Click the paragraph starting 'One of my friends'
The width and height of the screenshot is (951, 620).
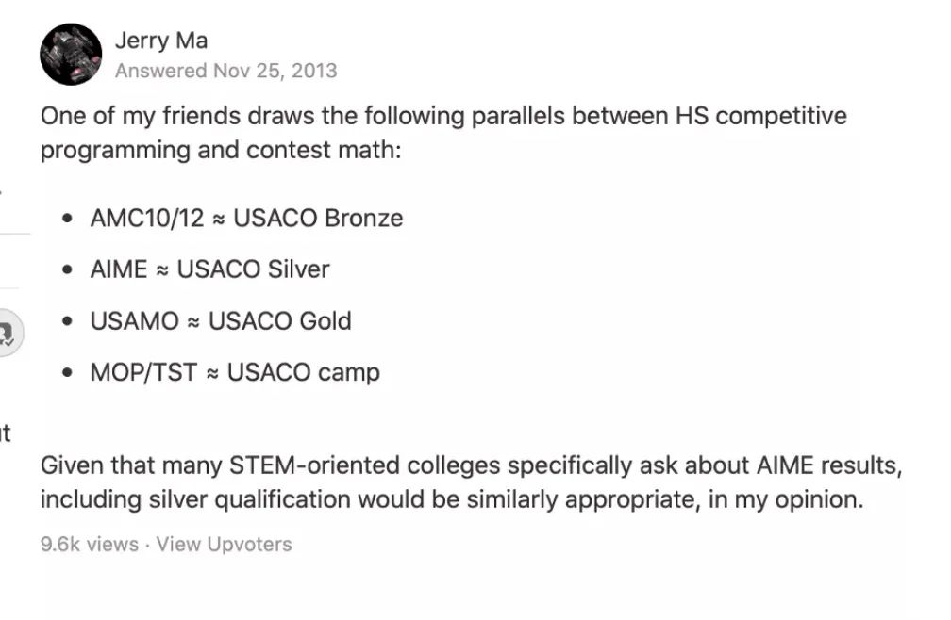443,116
